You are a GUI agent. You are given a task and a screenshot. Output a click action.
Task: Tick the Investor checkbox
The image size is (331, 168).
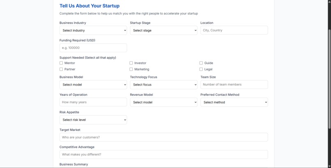pyautogui.click(x=131, y=63)
